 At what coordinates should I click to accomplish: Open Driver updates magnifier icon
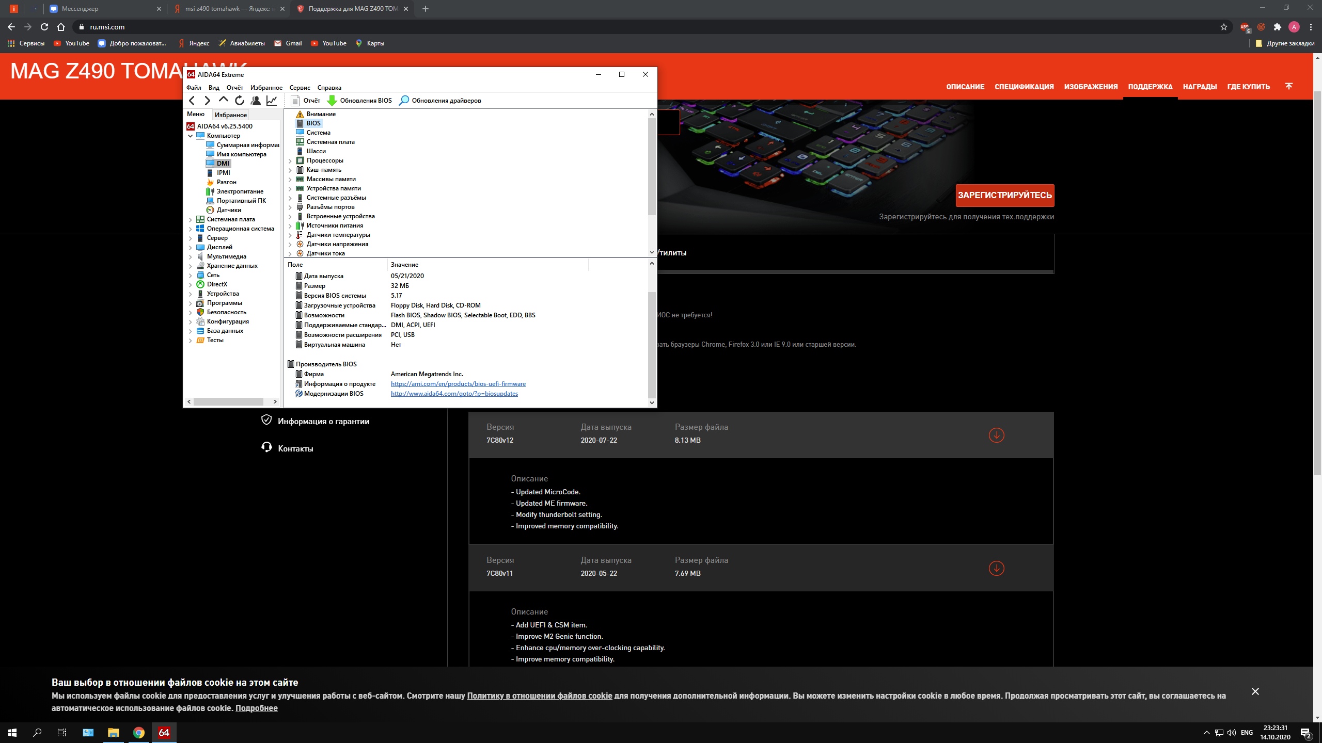(x=404, y=101)
